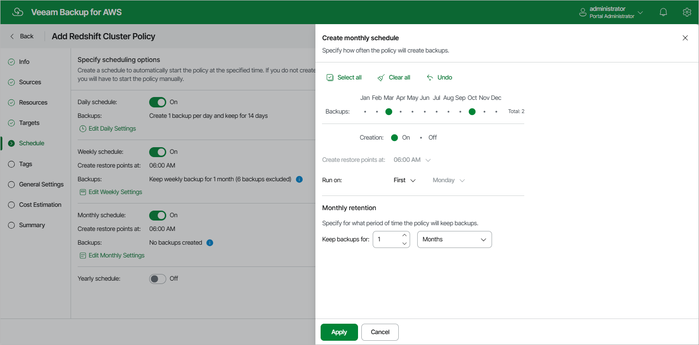699x345 pixels.
Task: Set Creation to On
Action: pyautogui.click(x=394, y=138)
